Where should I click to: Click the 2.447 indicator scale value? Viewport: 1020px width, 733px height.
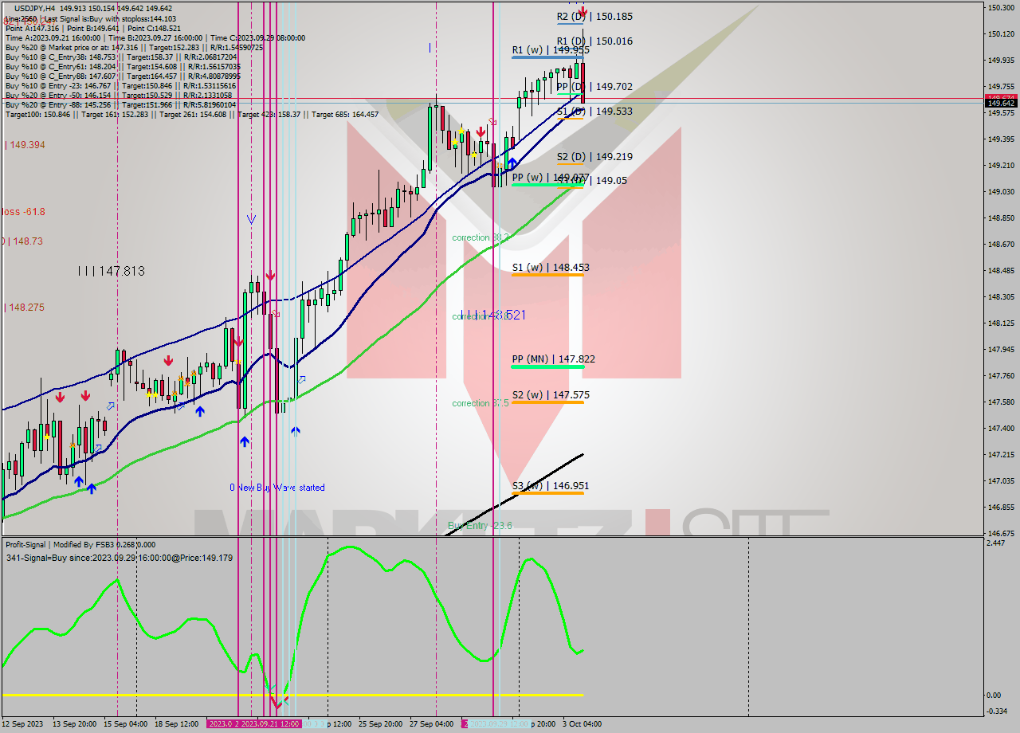(996, 543)
